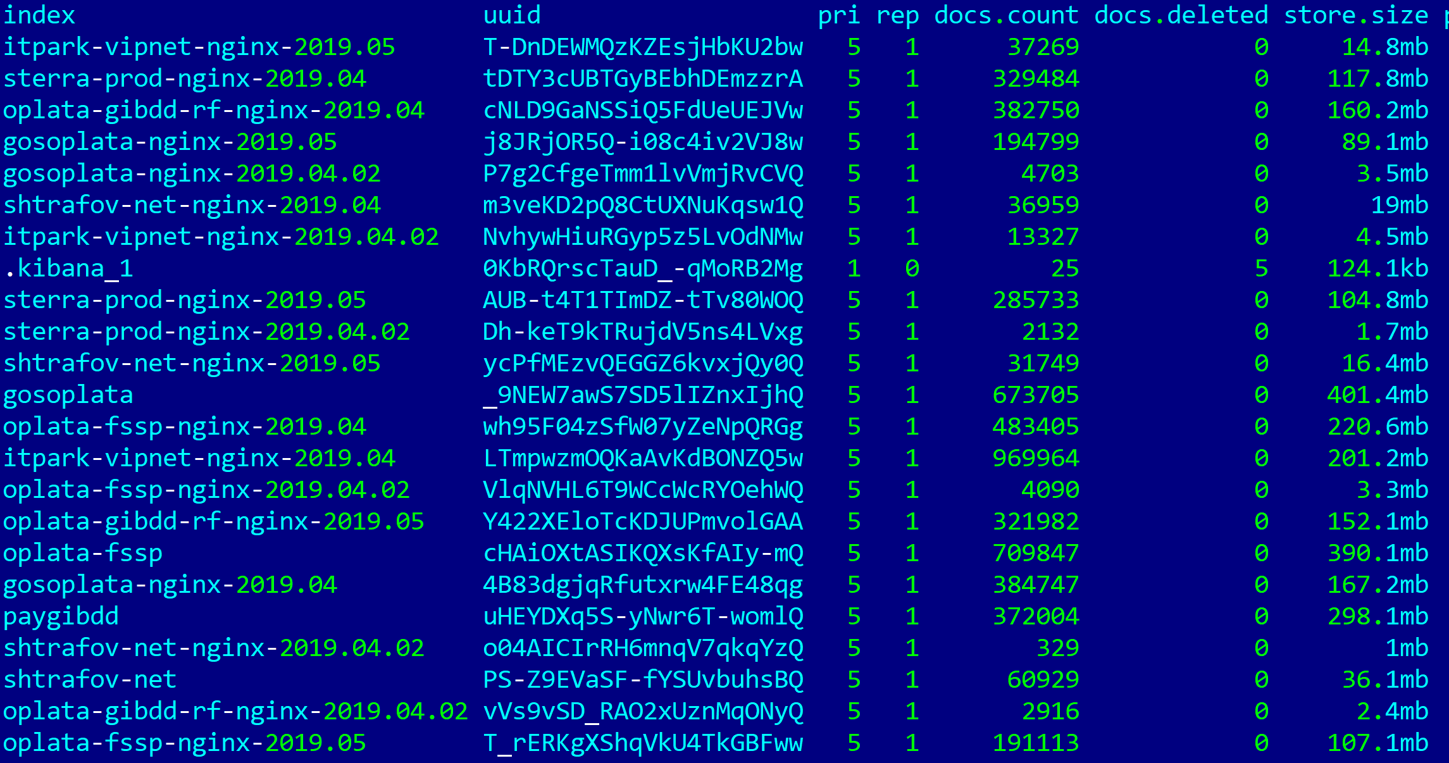
Task: Click store size 124.1kb
Action: click(1377, 268)
